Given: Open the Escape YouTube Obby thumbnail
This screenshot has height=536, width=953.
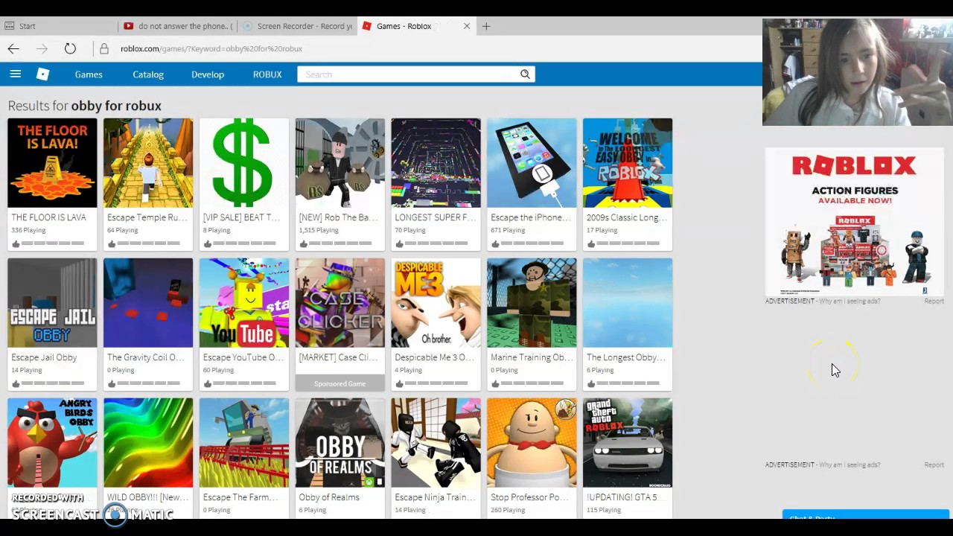Looking at the screenshot, I should tap(244, 303).
